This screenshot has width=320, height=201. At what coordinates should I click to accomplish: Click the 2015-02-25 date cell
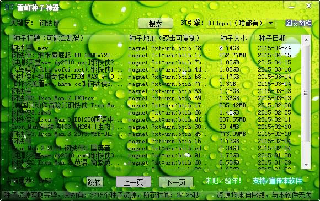[x=274, y=113]
